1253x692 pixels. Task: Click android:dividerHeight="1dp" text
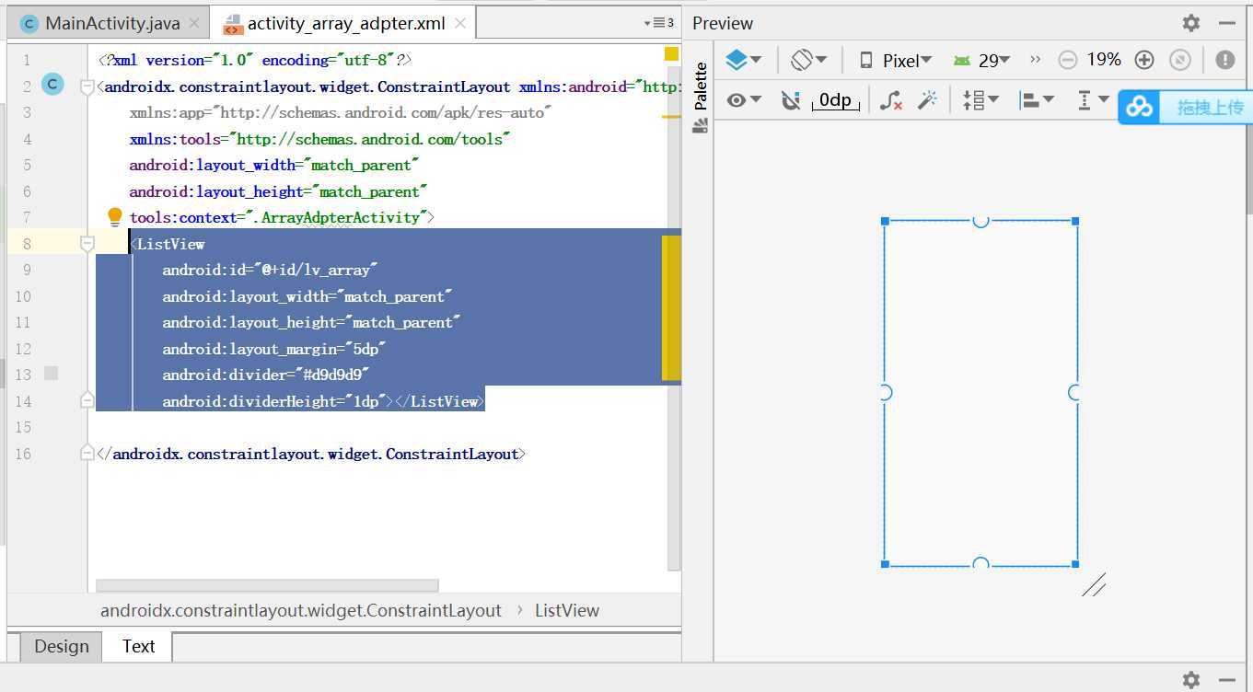point(277,401)
